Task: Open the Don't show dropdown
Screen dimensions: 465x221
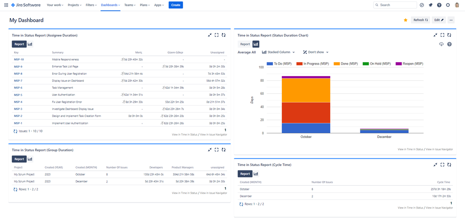Action: (x=316, y=52)
